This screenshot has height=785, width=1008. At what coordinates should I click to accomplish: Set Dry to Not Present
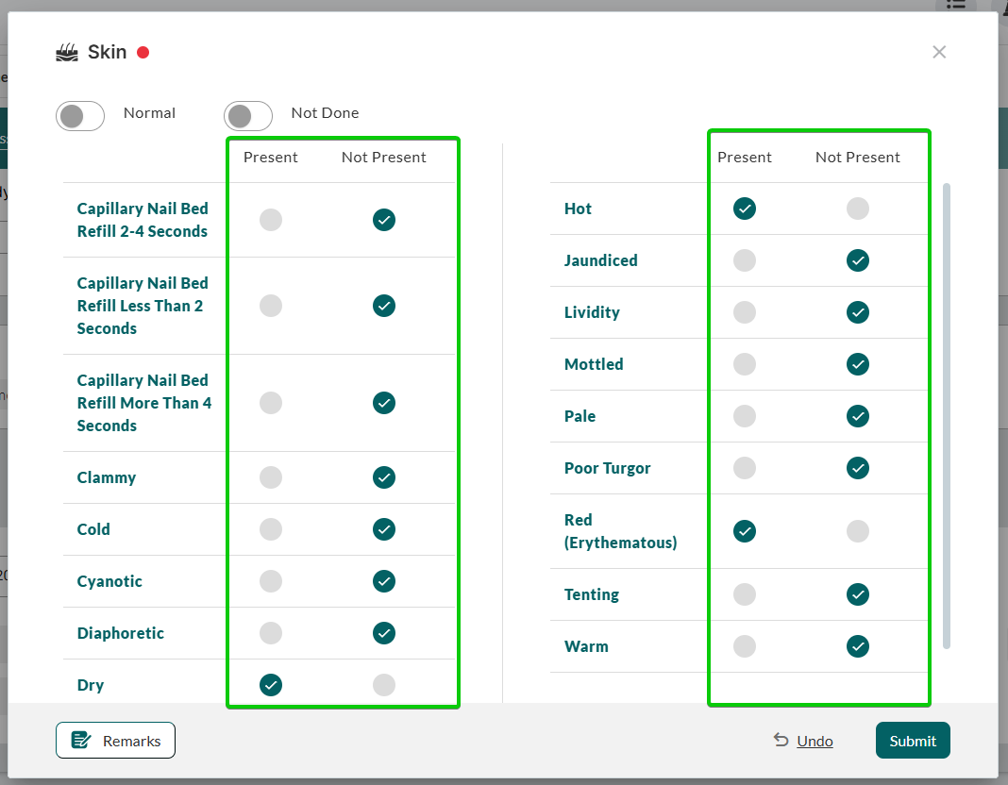(x=384, y=685)
